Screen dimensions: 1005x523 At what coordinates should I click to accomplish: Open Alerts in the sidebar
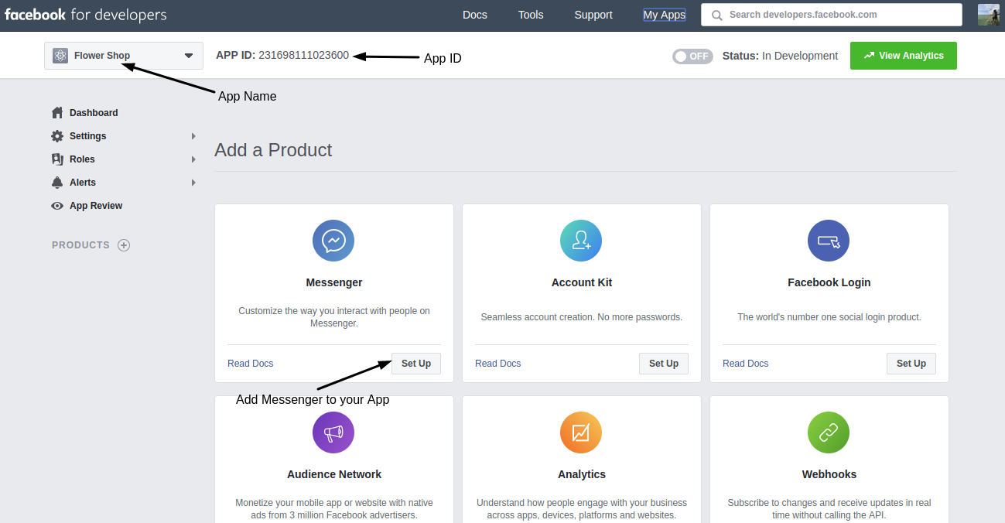point(83,183)
